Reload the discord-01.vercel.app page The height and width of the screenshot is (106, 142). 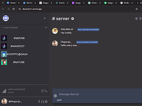click(x=14, y=9)
